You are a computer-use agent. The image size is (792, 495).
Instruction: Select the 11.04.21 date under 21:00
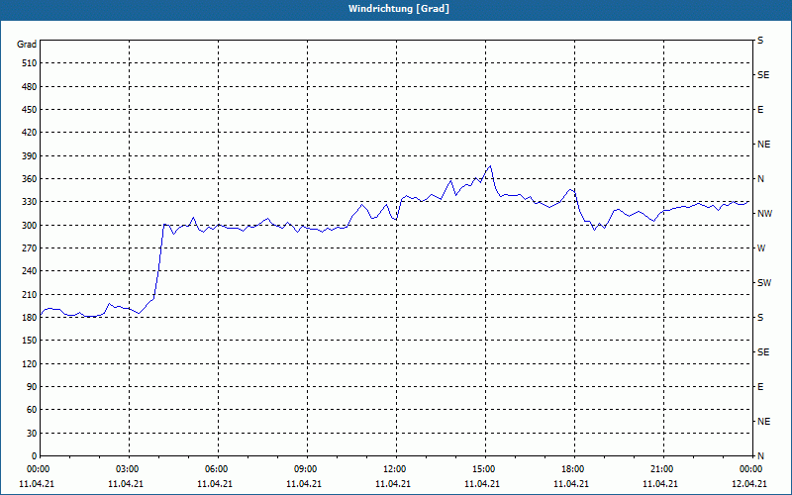[660, 484]
